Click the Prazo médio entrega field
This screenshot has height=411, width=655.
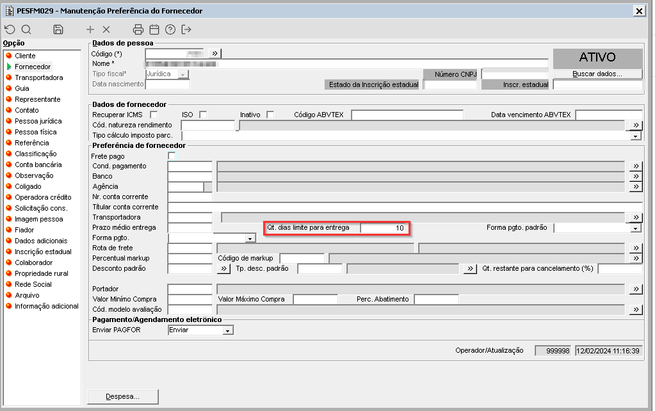190,228
